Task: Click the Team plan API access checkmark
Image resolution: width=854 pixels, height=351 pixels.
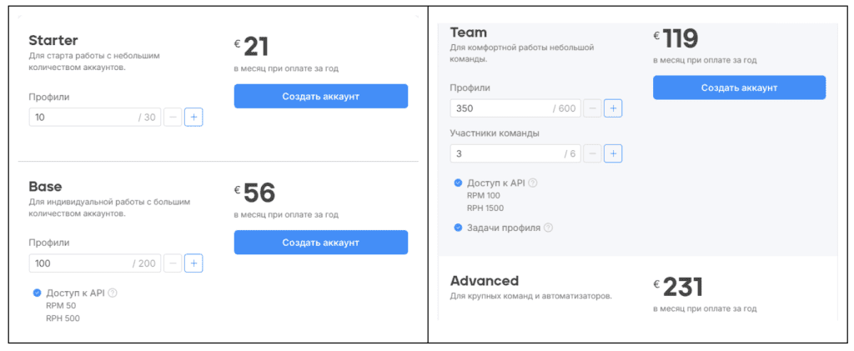Action: click(458, 183)
